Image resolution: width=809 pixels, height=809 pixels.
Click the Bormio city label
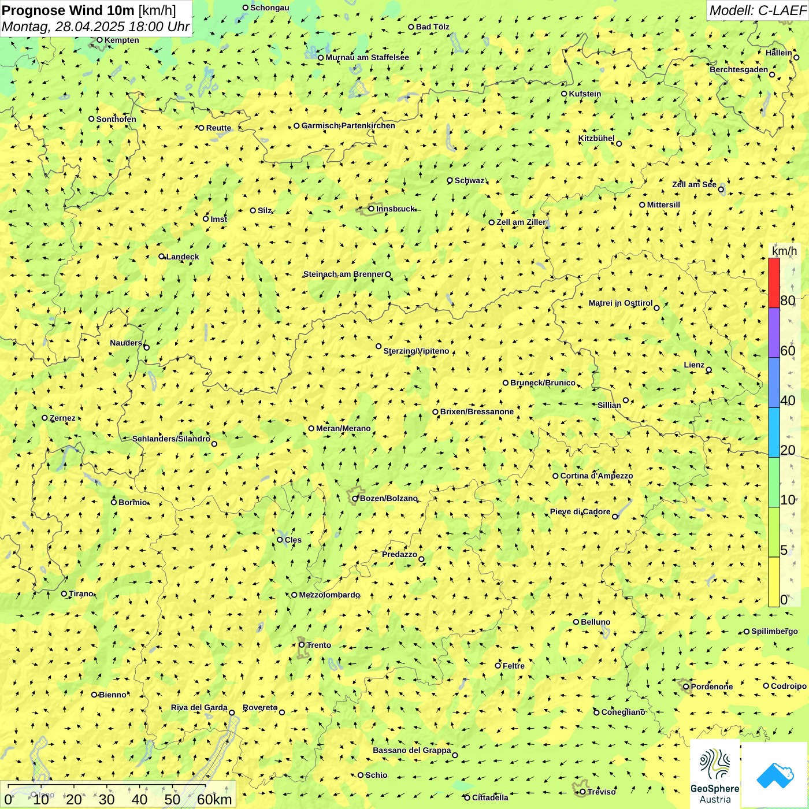coord(132,502)
